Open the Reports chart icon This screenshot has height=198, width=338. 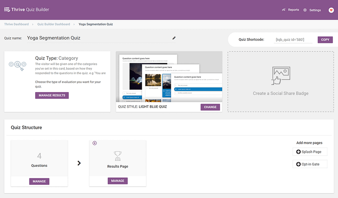[284, 10]
